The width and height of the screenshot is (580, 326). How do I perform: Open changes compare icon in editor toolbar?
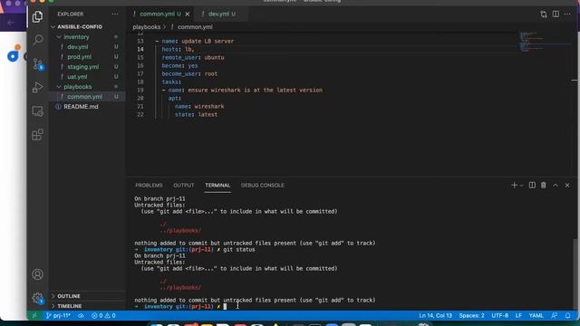[x=544, y=14]
